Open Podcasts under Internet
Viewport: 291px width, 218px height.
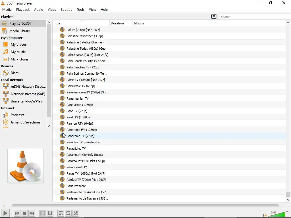coord(23,115)
